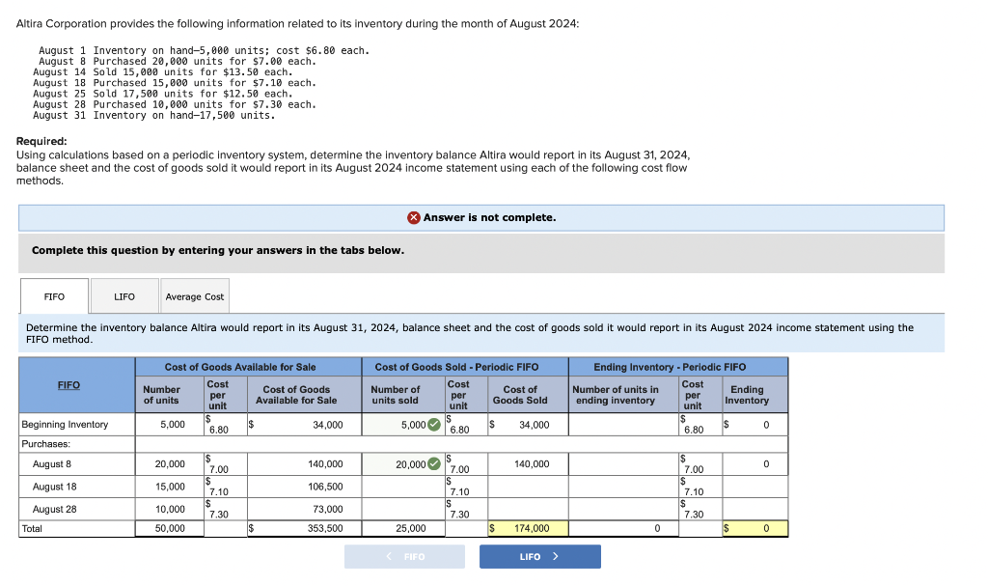Click the 73,000 August 28 cost available value
Screen dimensions: 988x586
click(x=328, y=509)
